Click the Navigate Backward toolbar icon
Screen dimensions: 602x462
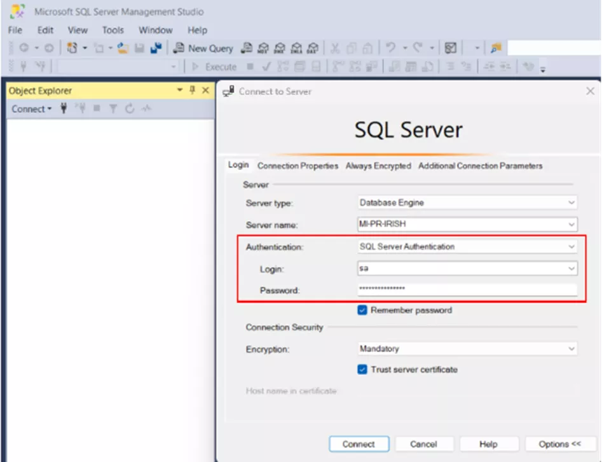pyautogui.click(x=24, y=48)
